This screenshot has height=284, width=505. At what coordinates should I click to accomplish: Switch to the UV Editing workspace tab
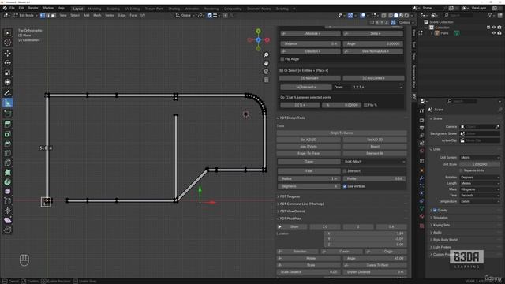[133, 9]
